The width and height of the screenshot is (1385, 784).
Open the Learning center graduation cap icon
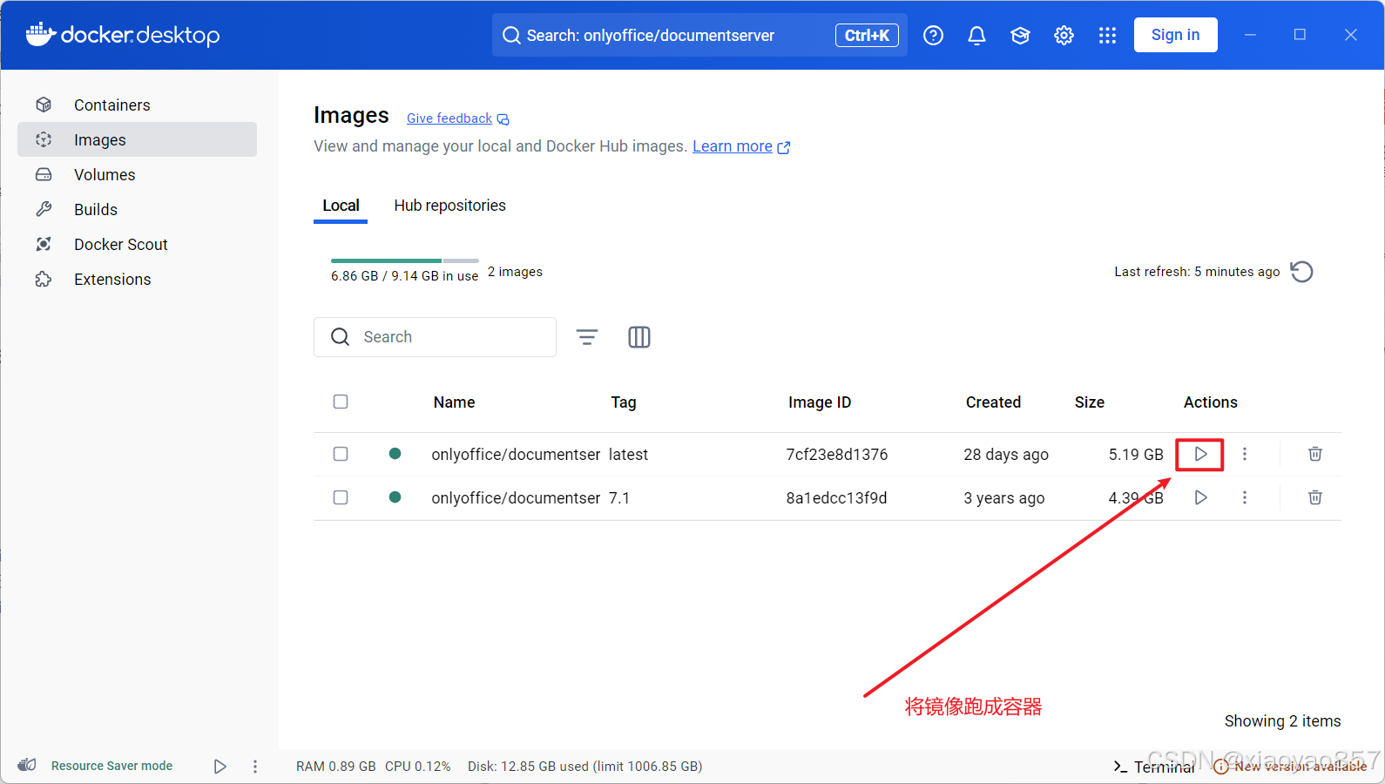coord(1020,35)
